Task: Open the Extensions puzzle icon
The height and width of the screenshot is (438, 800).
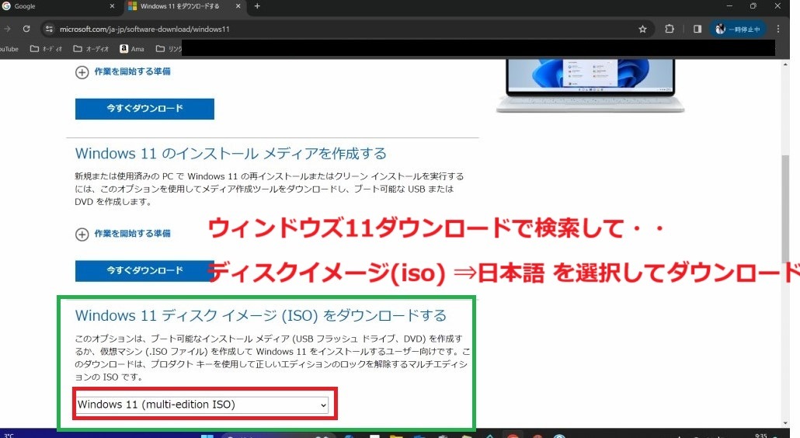Action: click(x=670, y=29)
